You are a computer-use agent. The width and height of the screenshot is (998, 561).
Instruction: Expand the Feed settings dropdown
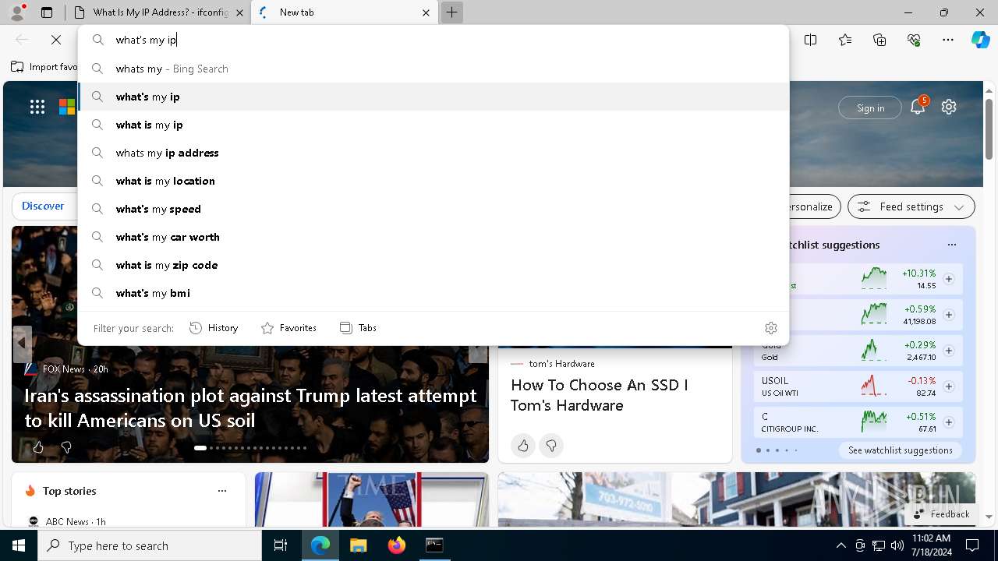point(911,206)
